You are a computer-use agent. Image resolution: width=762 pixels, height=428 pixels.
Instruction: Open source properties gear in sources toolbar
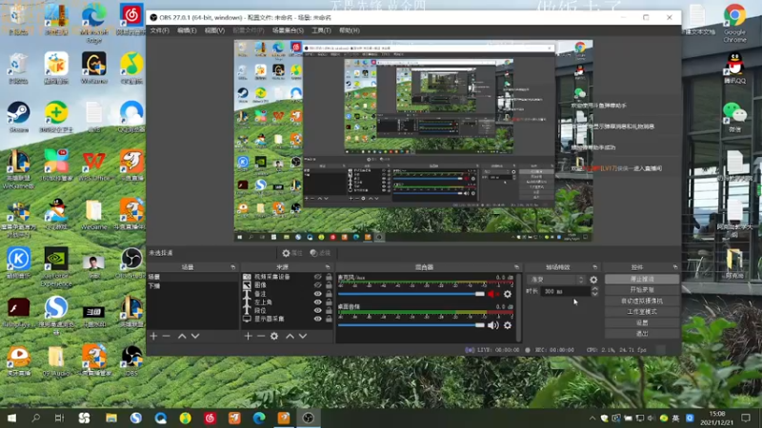(274, 336)
